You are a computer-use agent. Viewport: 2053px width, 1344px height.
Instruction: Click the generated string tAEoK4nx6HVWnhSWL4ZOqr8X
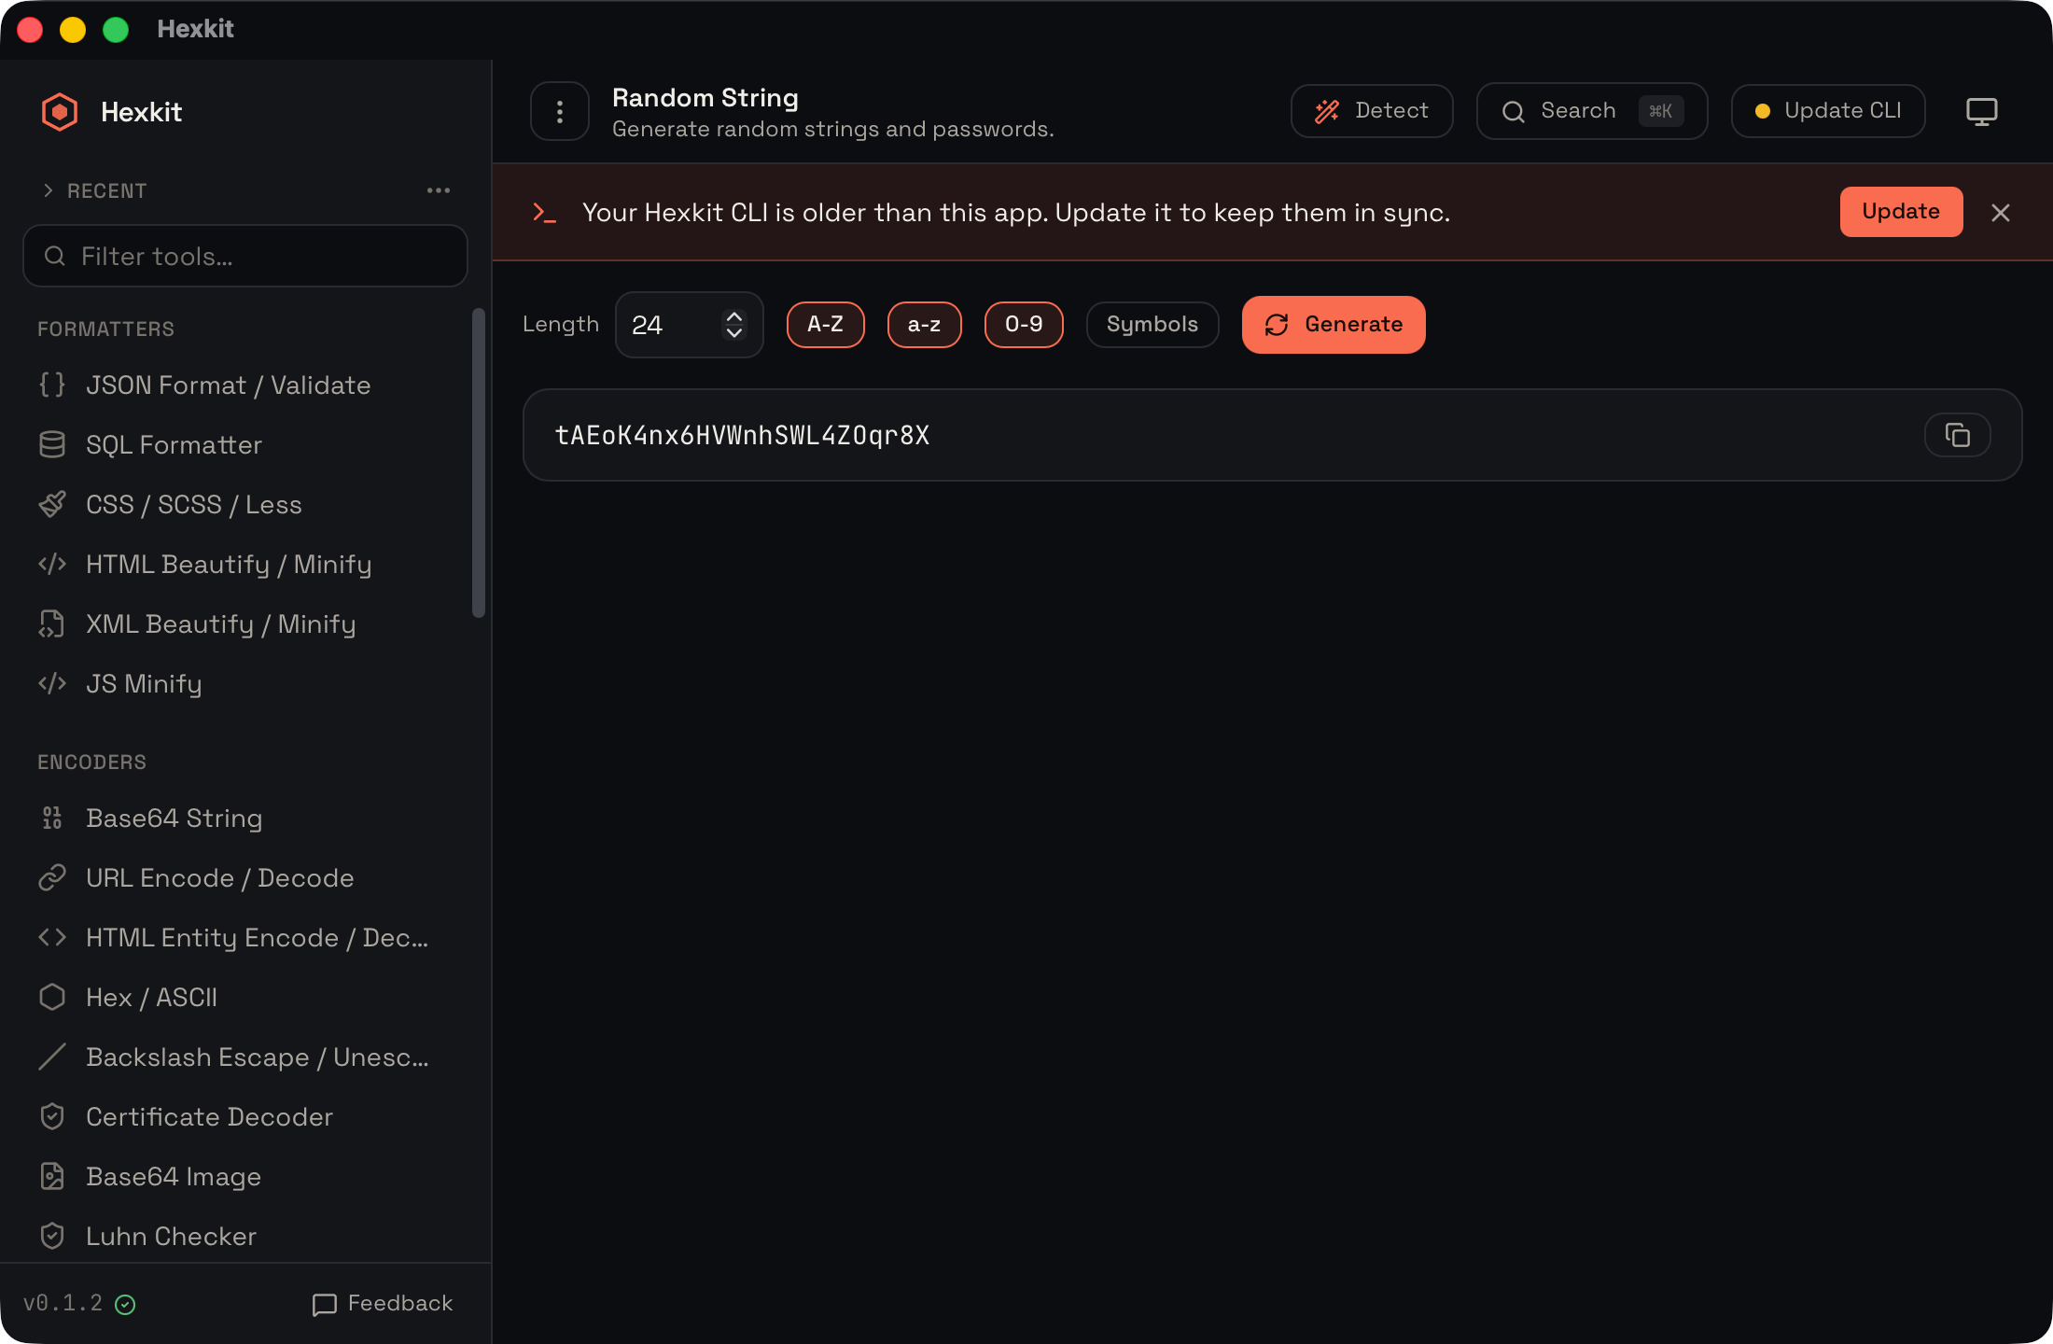click(742, 436)
